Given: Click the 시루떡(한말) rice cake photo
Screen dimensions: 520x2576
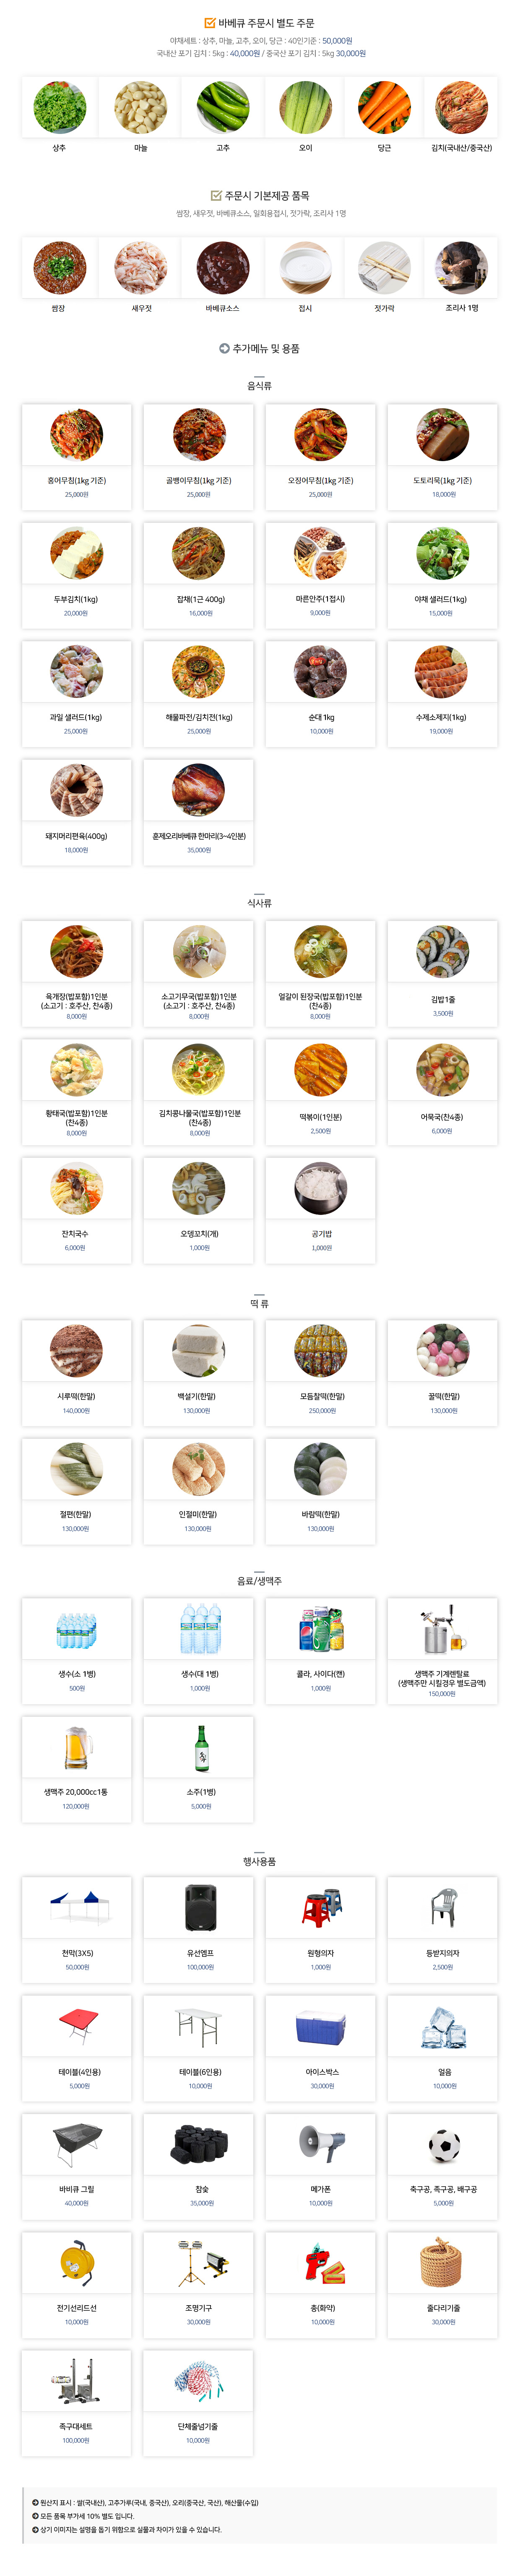Looking at the screenshot, I should 77,1350.
